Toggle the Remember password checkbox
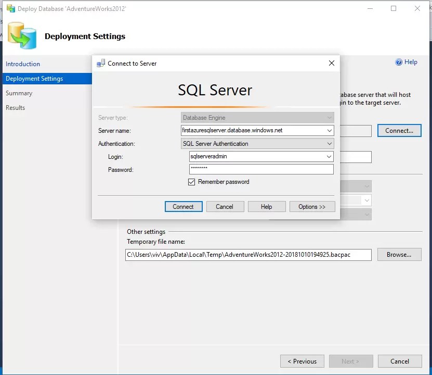 [191, 182]
